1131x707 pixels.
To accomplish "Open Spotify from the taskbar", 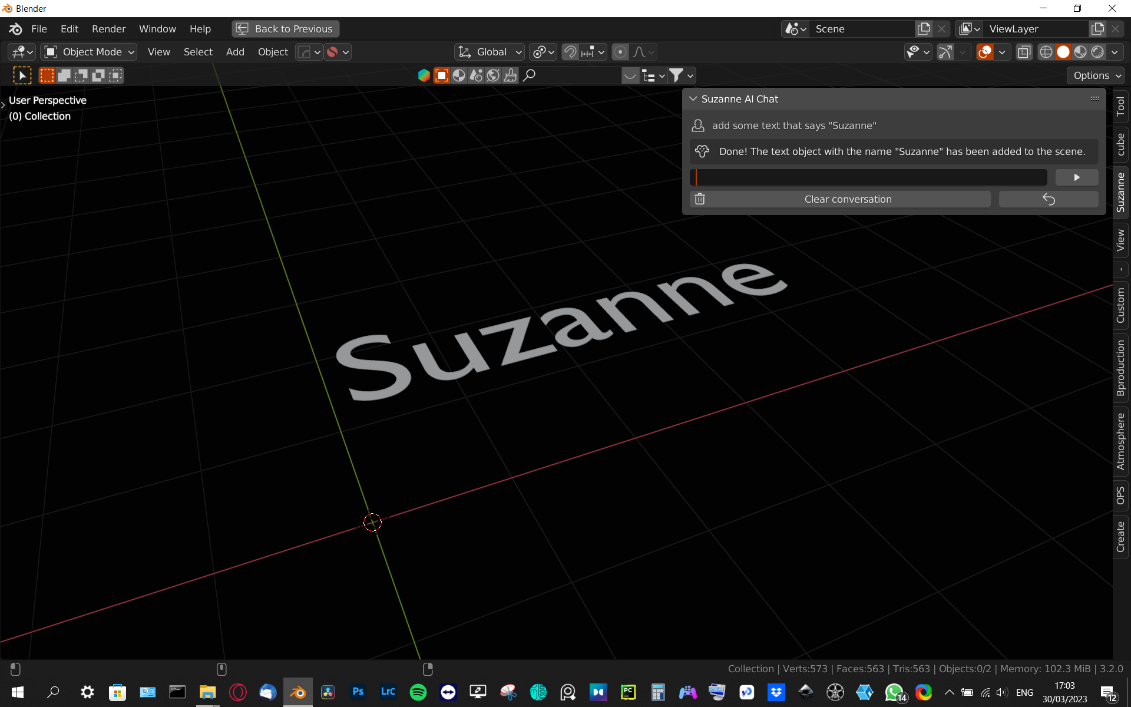I will click(418, 692).
